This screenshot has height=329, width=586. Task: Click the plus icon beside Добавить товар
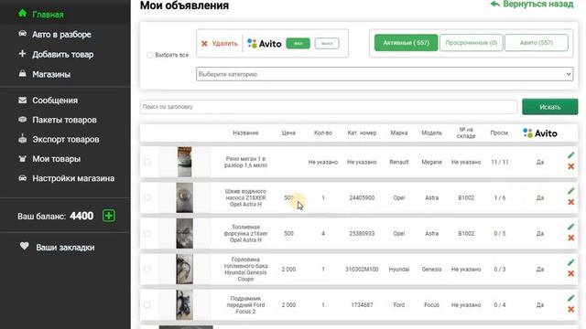click(x=22, y=54)
